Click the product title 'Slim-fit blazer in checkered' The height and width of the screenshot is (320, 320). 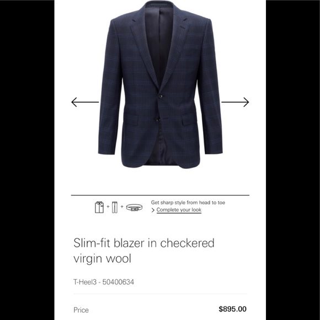144,243
